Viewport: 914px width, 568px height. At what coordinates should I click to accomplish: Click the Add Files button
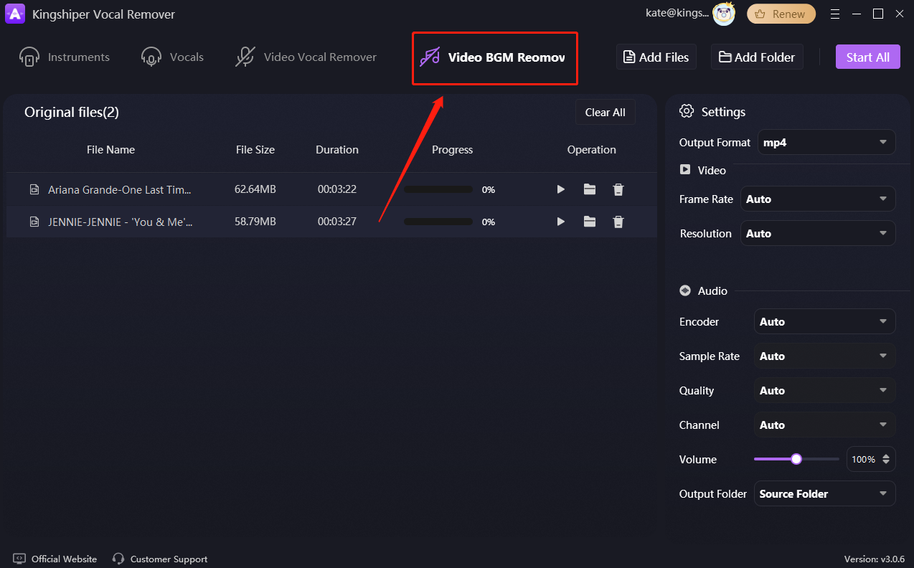click(x=656, y=57)
